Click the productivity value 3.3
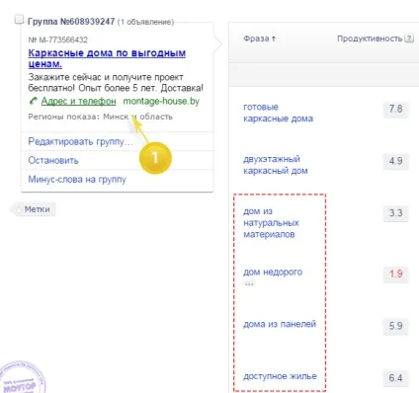 point(395,213)
